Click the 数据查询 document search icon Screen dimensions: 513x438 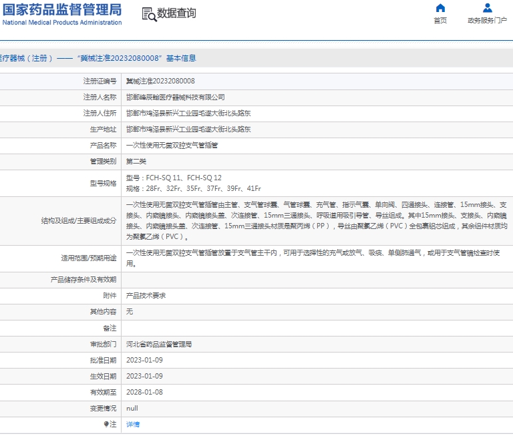click(x=148, y=14)
